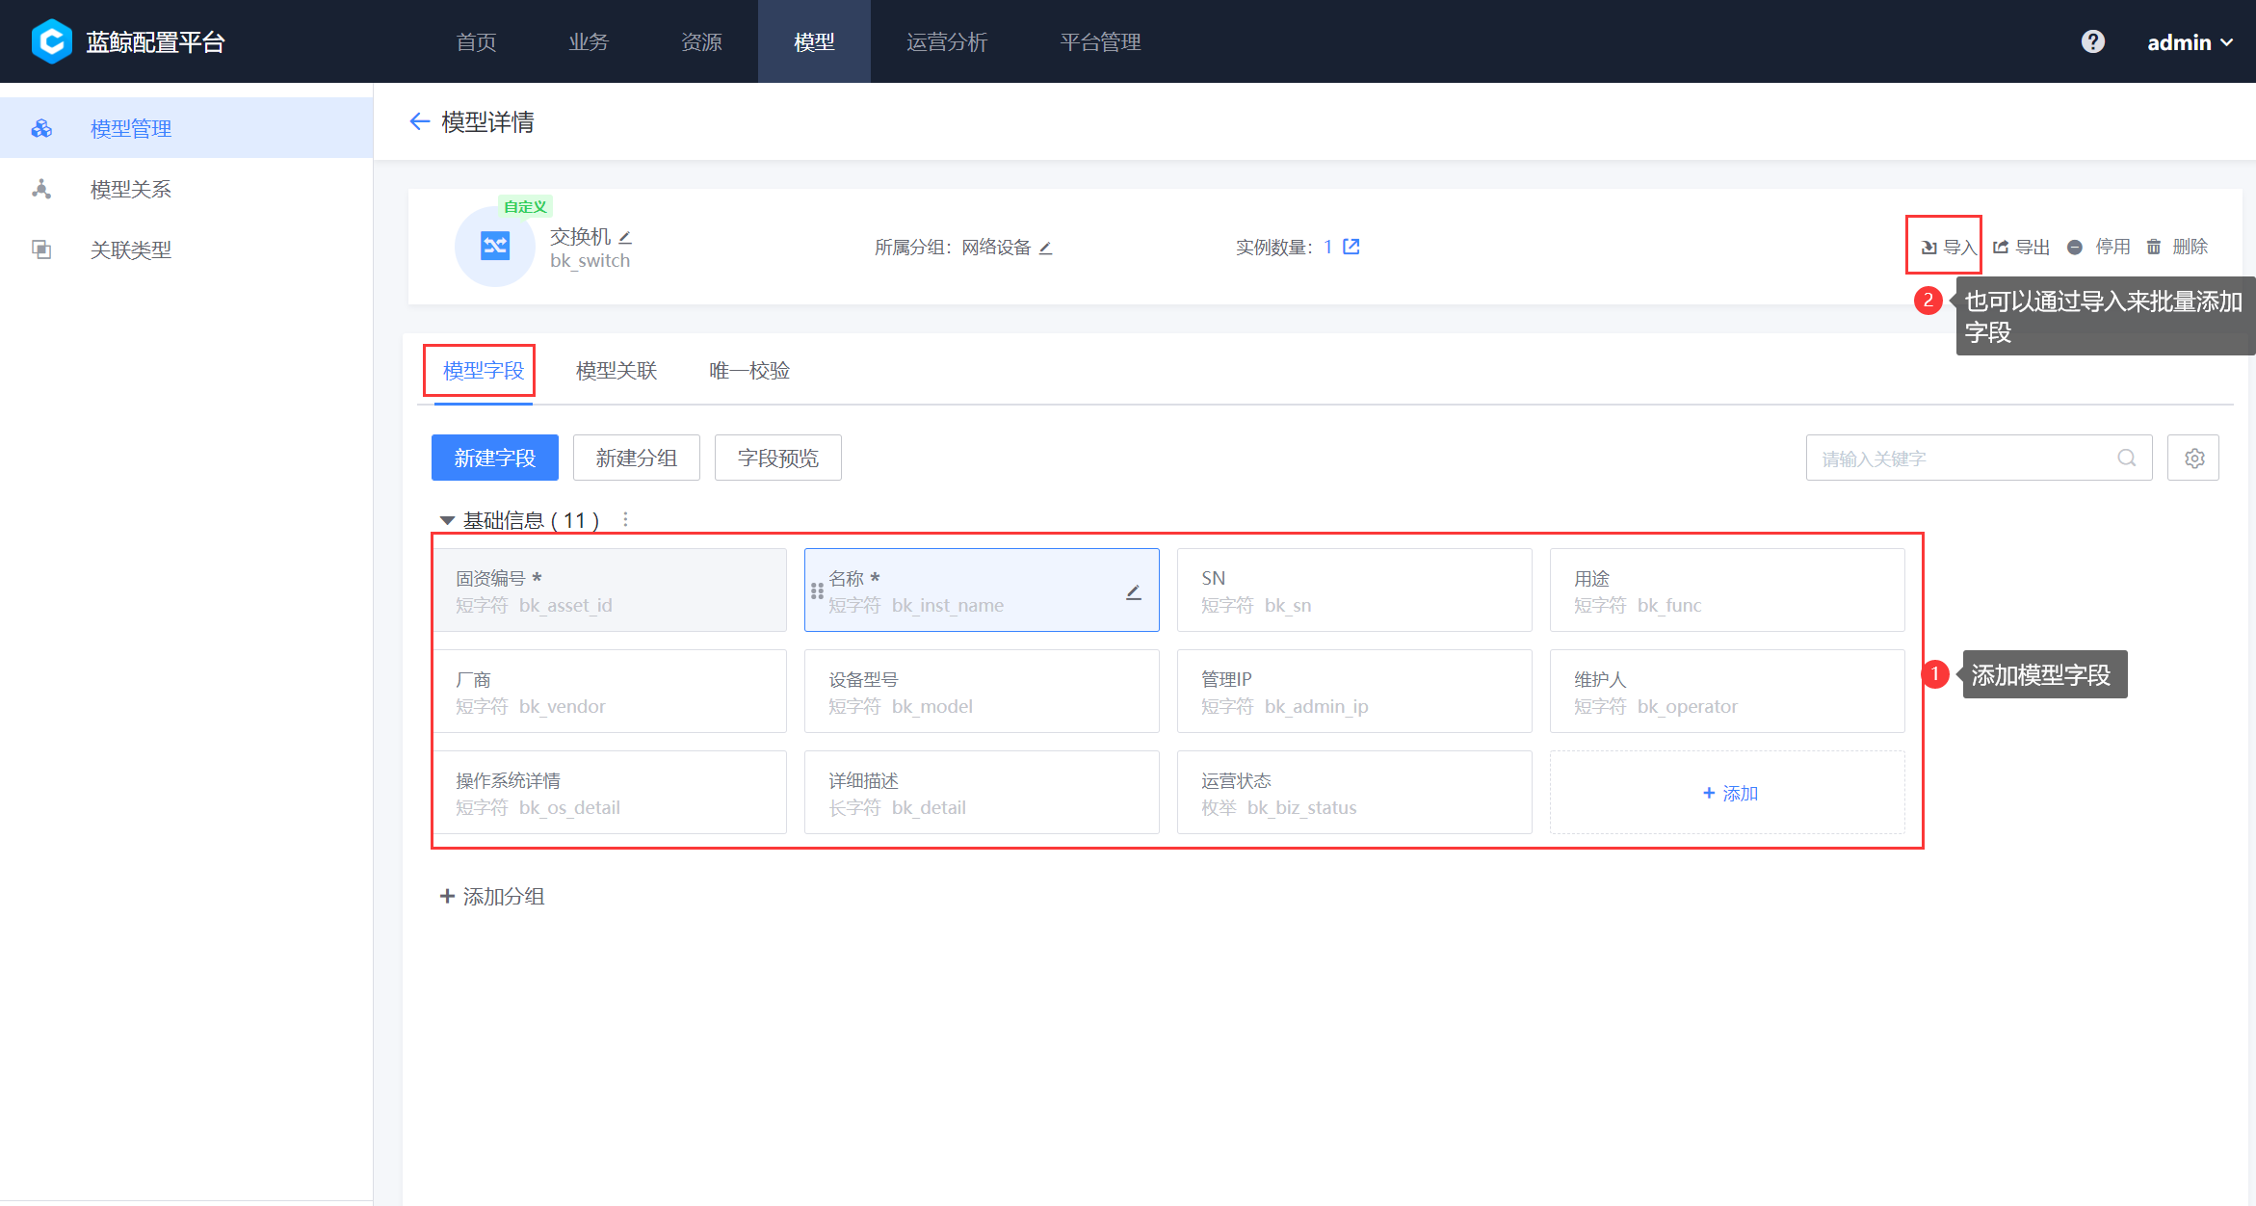Select the 运营状态 bk_biz_status field card
This screenshot has height=1206, width=2256.
coord(1354,793)
